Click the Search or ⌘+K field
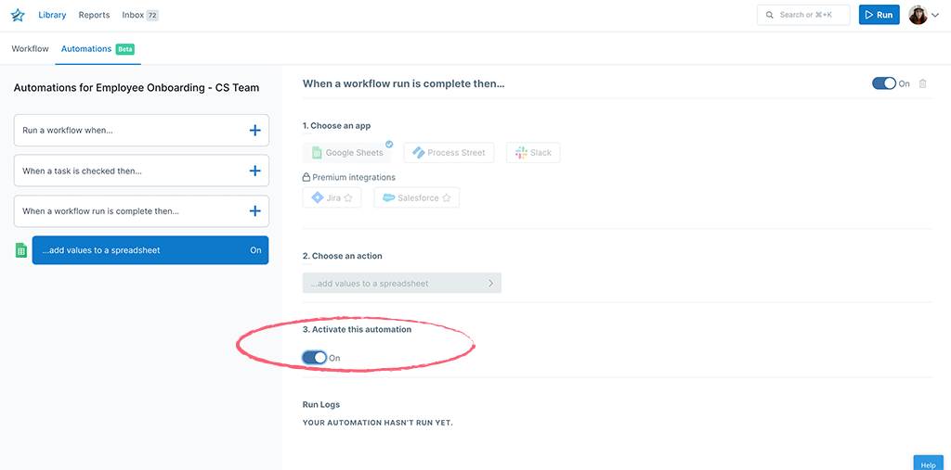 [x=803, y=15]
